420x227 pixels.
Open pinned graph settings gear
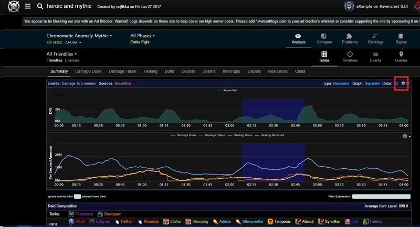[x=403, y=83]
